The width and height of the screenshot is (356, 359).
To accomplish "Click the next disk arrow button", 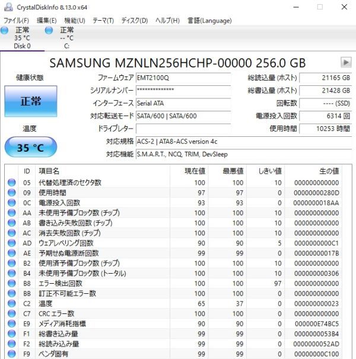I will (x=346, y=62).
